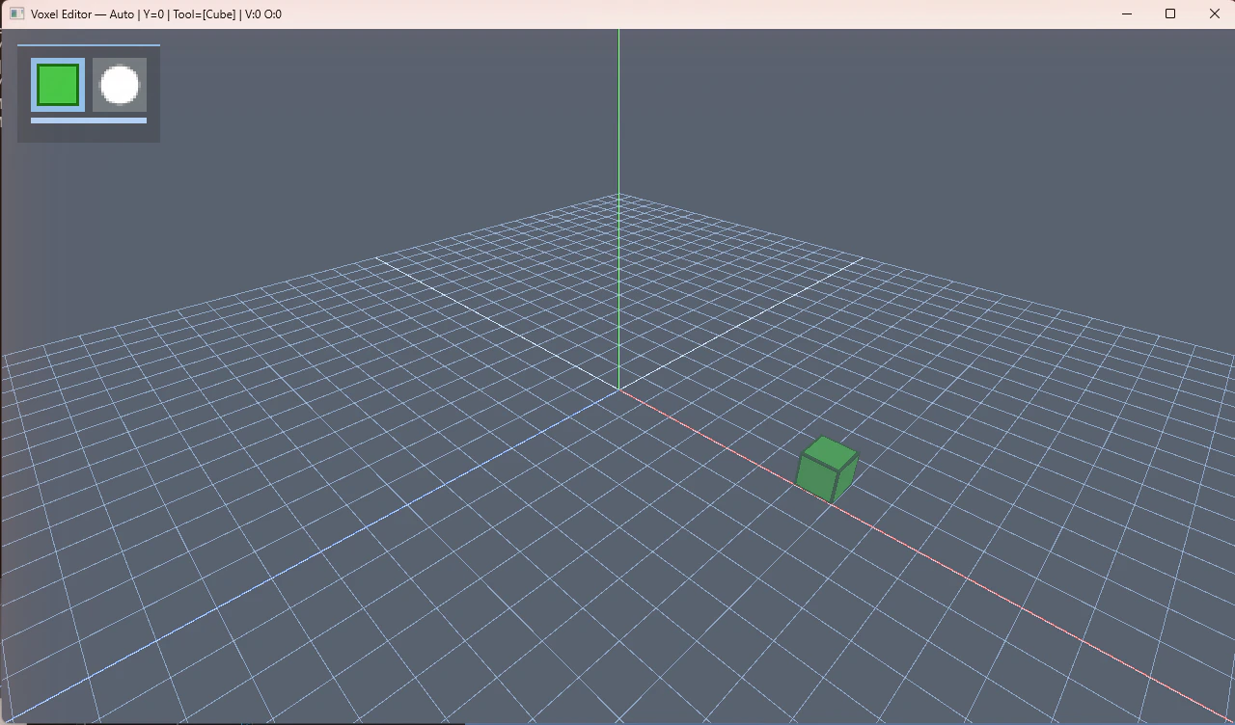Maximize the Voxel Editor window
Screen dimensions: 1235x725
point(1170,13)
